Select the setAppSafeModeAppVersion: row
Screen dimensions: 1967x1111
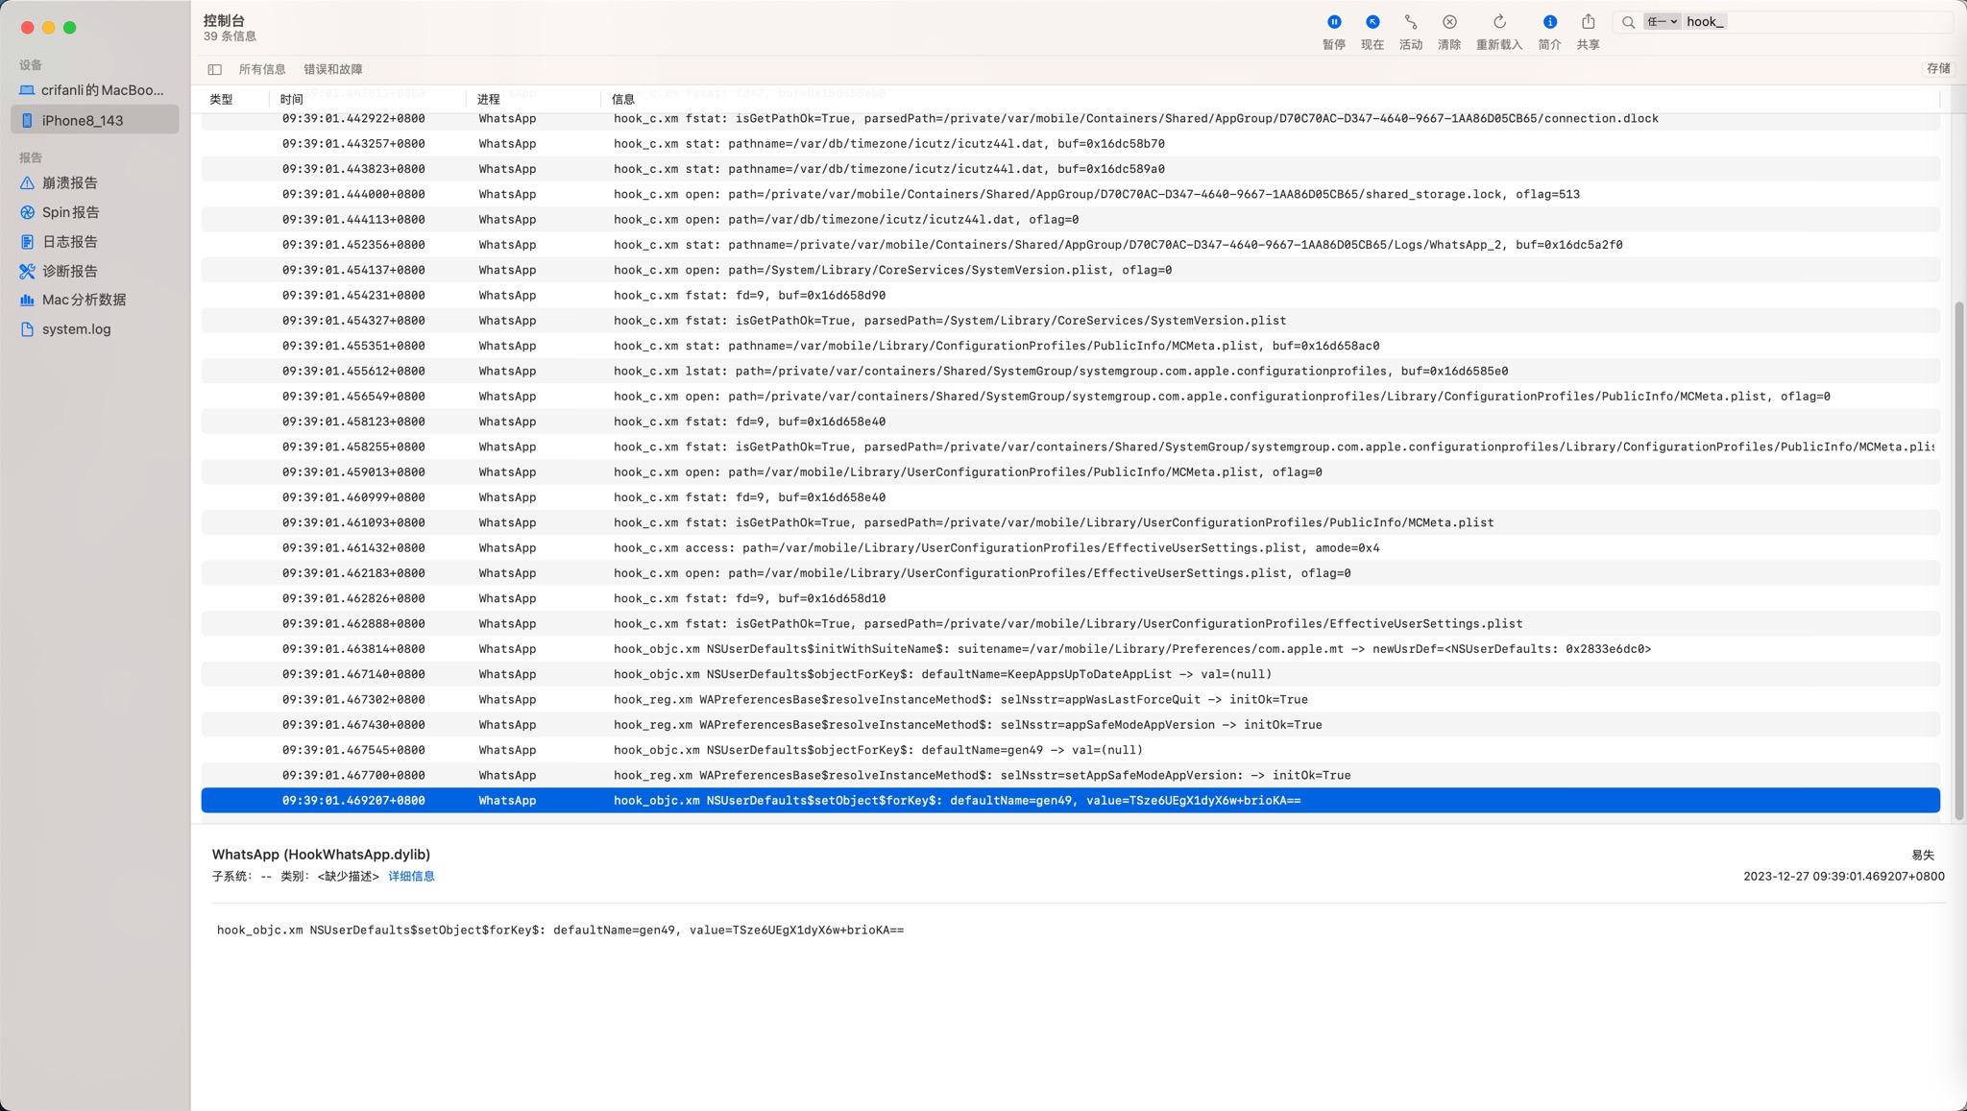click(x=1070, y=776)
